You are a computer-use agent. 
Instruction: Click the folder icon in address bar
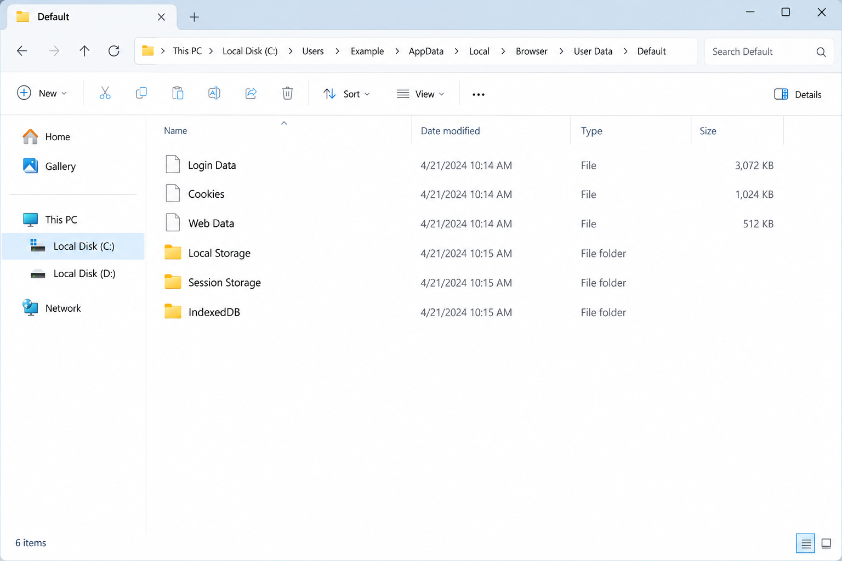(x=147, y=51)
